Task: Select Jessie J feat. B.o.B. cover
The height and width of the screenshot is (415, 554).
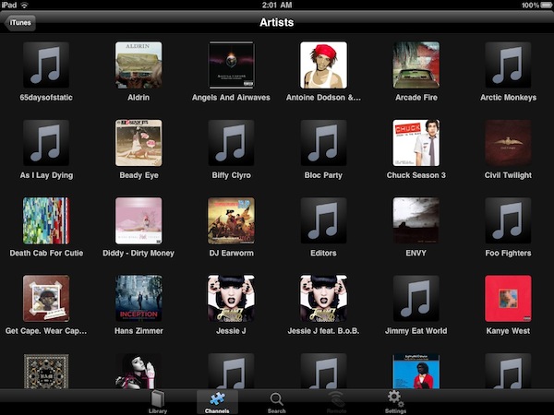Action: pos(323,298)
